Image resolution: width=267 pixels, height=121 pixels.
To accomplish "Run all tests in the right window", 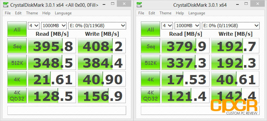I will (x=151, y=29).
